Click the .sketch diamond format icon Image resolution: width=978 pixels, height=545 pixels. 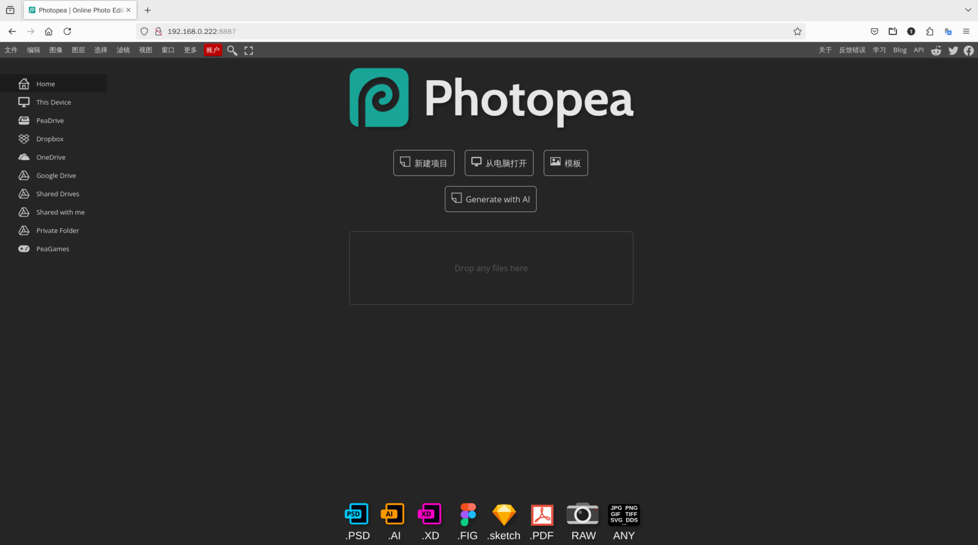503,514
